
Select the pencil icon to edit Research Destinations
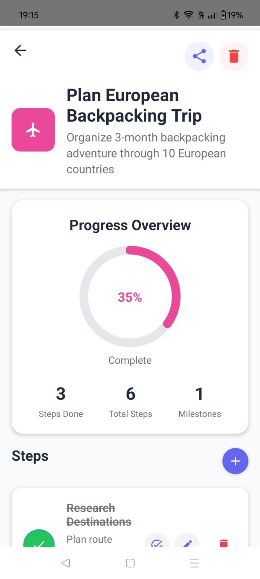(187, 543)
